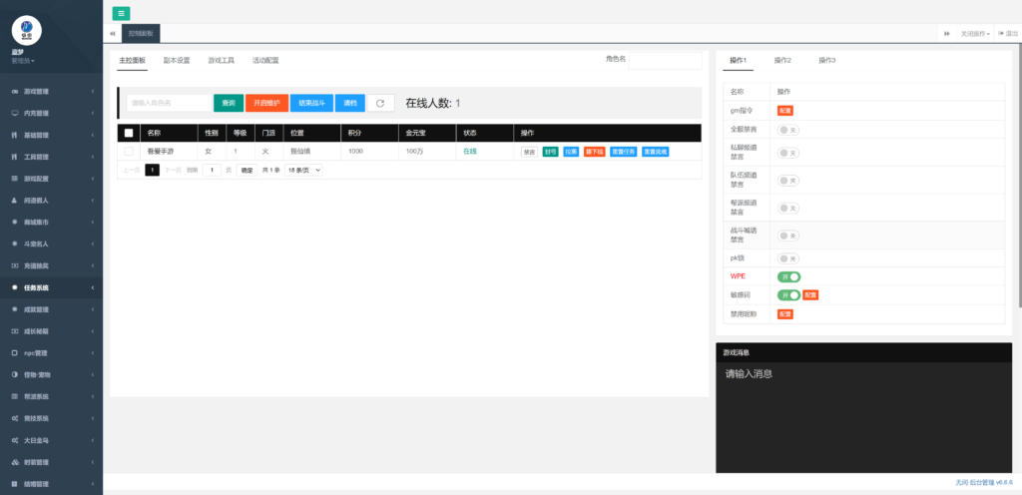Open the 15条/页 page size dropdown
Screen dimensions: 1022x495
303,171
